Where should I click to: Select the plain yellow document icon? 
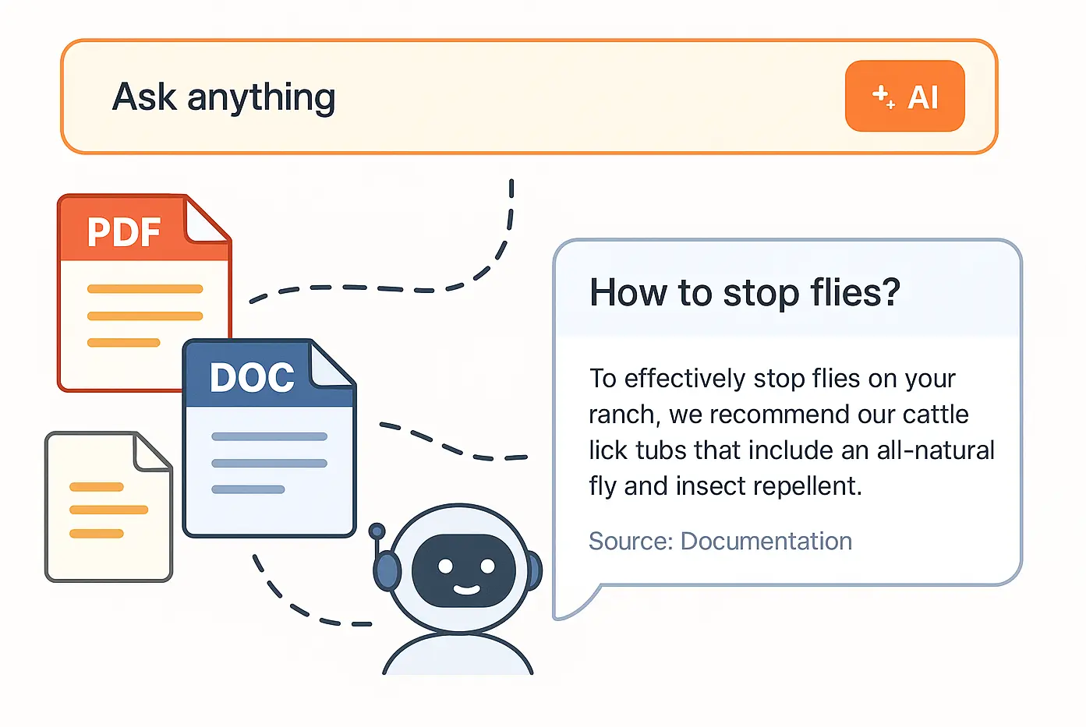tap(108, 506)
